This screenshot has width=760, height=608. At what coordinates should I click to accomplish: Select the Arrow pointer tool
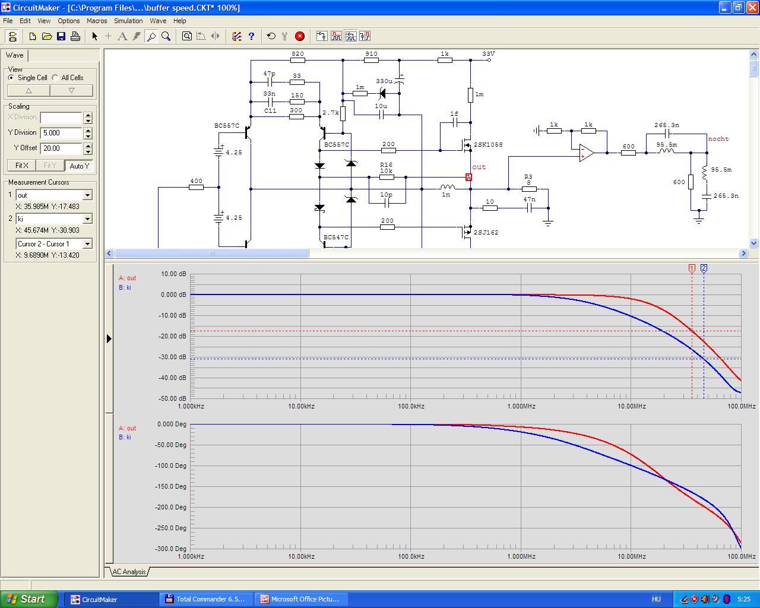coord(94,36)
